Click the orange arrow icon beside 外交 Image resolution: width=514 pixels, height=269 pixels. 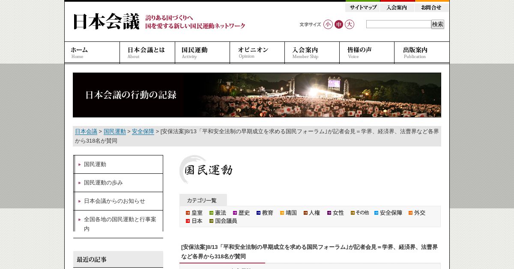coord(410,213)
